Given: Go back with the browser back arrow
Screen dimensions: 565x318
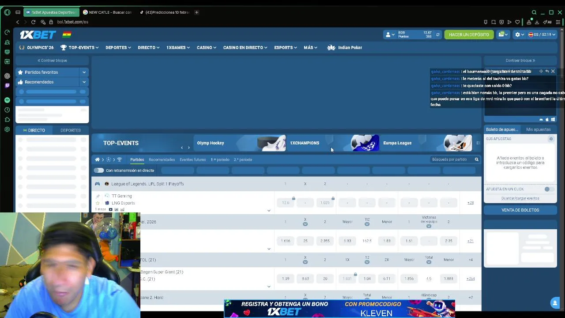Looking at the screenshot, I should pos(18,22).
